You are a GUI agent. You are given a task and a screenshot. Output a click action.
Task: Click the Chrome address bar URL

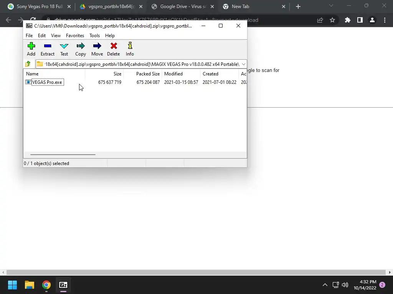click(156, 20)
